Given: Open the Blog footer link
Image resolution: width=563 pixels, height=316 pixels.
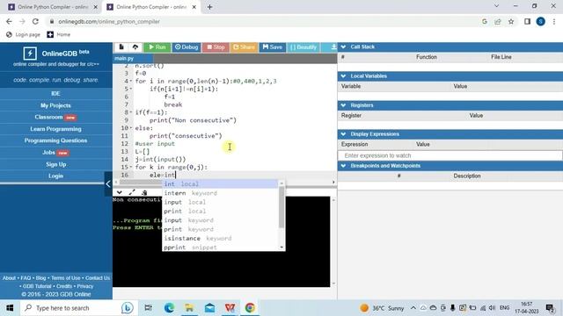Looking at the screenshot, I should click(41, 278).
